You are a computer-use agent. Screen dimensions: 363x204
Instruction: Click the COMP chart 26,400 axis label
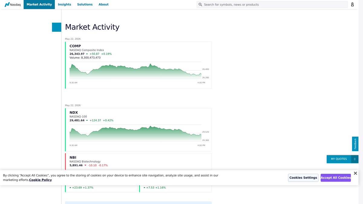click(206, 69)
